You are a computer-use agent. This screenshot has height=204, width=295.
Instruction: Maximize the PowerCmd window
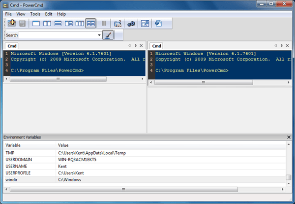pos(271,3)
